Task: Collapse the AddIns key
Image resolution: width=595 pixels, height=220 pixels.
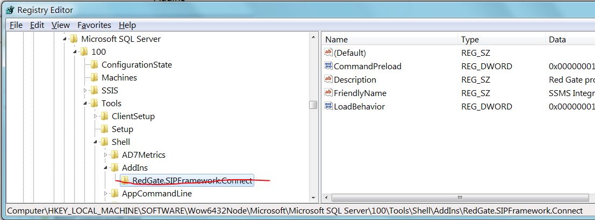Action: click(105, 168)
